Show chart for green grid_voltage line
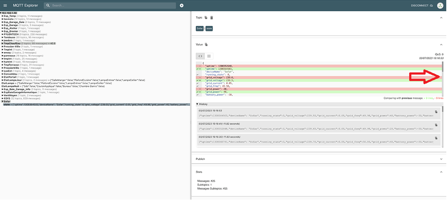Screen dimensions: 448x203 point(197,80)
